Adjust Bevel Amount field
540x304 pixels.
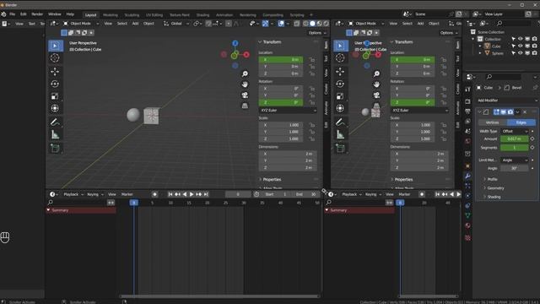click(x=514, y=138)
